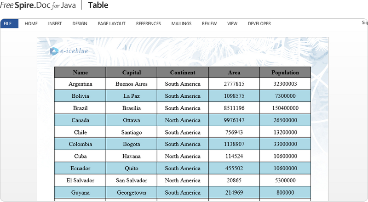Click the Name column header cell
The image size is (368, 202).
[80, 72]
